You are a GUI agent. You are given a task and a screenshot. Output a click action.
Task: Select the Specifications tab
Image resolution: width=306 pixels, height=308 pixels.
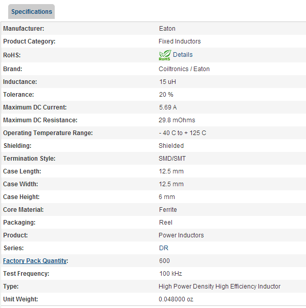click(x=31, y=12)
